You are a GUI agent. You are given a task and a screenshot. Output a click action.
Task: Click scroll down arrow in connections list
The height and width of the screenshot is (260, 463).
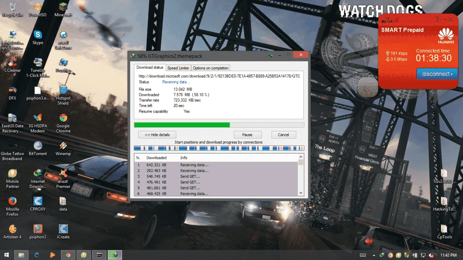pyautogui.click(x=301, y=193)
